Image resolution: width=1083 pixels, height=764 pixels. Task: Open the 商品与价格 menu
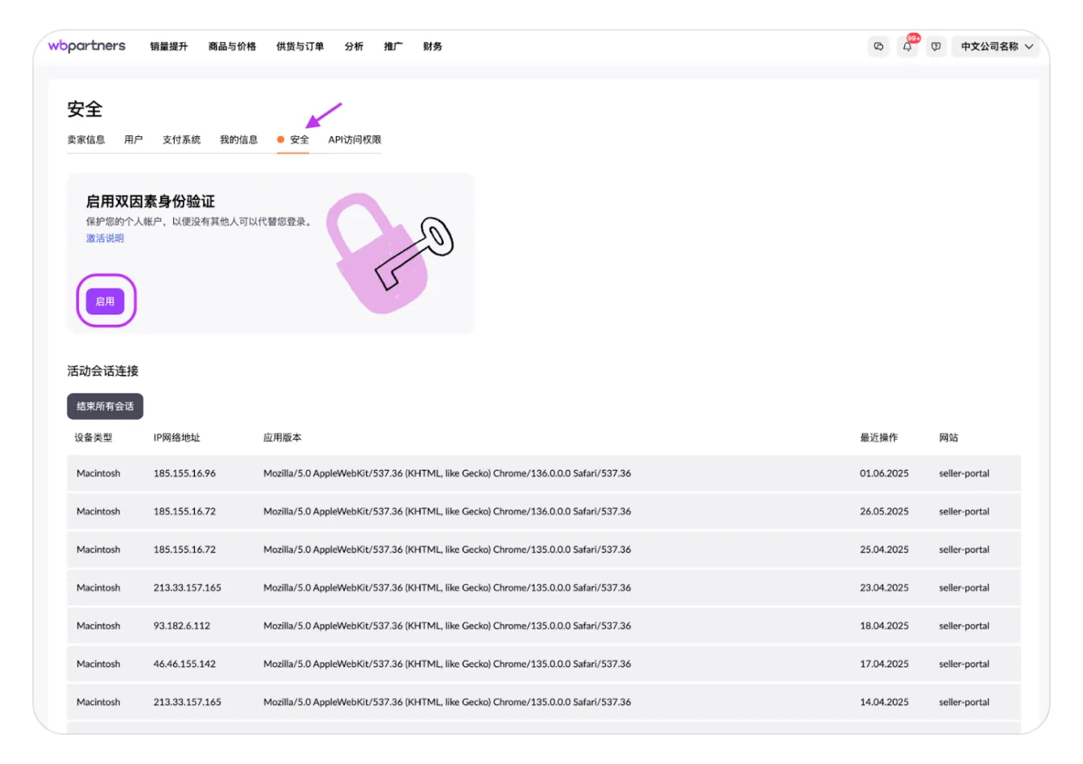pyautogui.click(x=232, y=47)
